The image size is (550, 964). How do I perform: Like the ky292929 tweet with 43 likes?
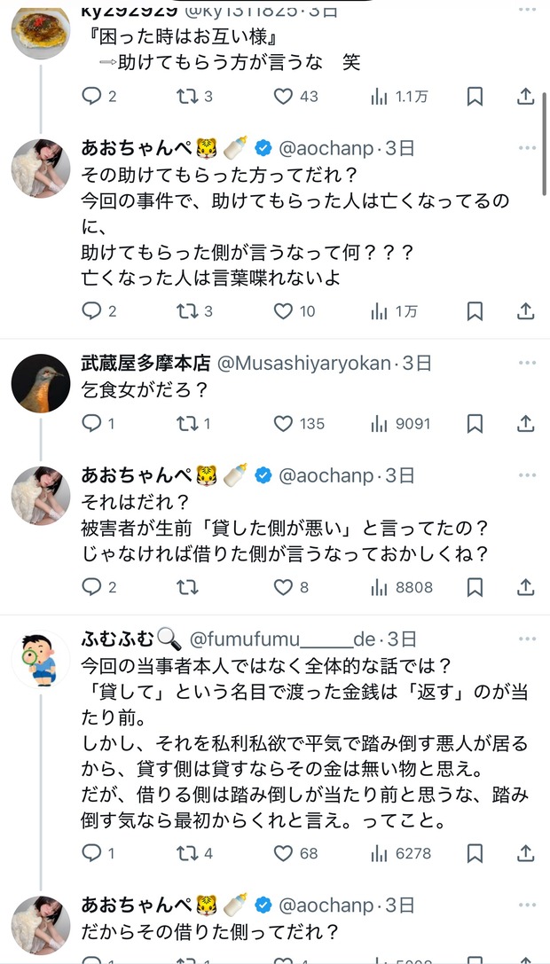coord(283,96)
